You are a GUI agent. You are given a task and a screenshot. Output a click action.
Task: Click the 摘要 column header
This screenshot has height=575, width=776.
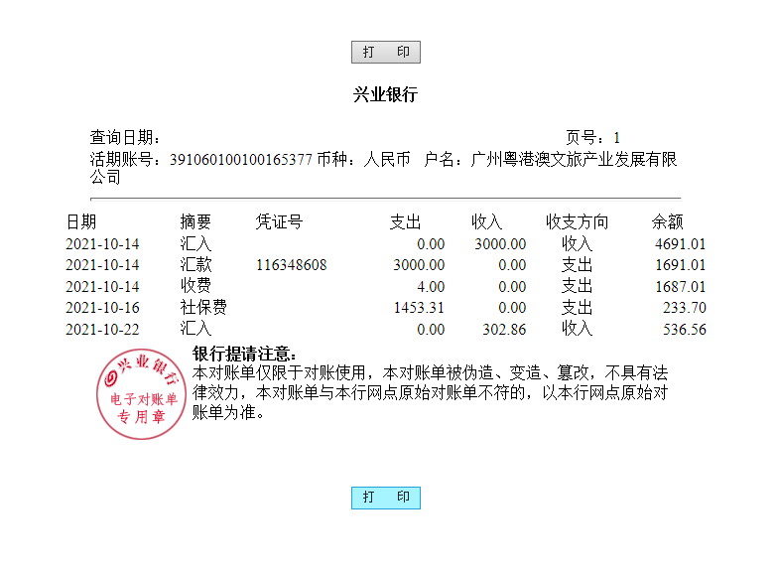coord(195,221)
